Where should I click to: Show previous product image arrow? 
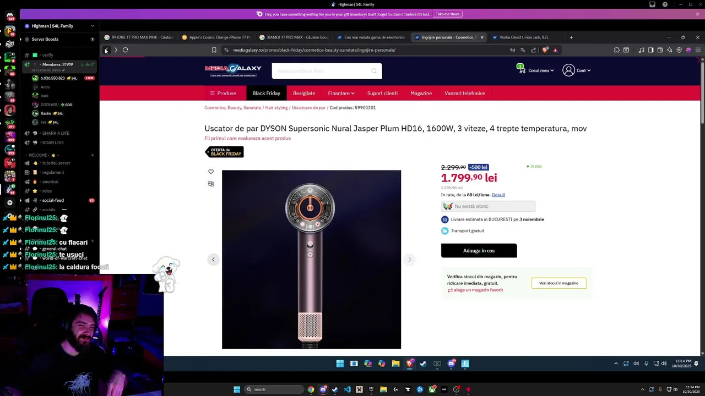(213, 260)
